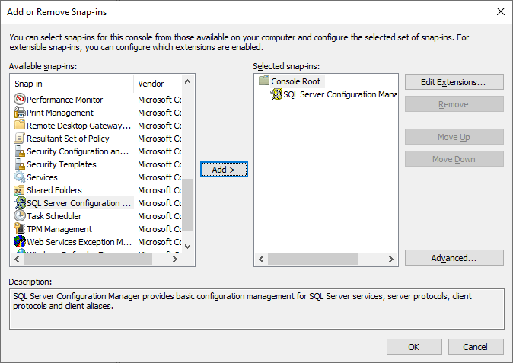Click the Add > button
The image size is (513, 363).
coord(223,170)
